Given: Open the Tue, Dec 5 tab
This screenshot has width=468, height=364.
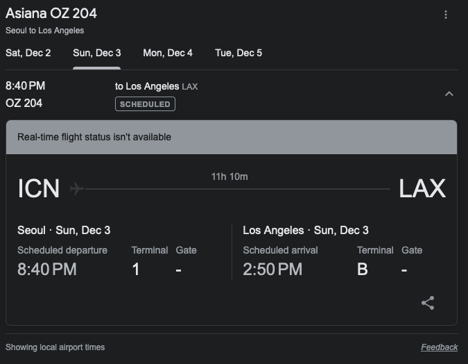Looking at the screenshot, I should tap(239, 53).
